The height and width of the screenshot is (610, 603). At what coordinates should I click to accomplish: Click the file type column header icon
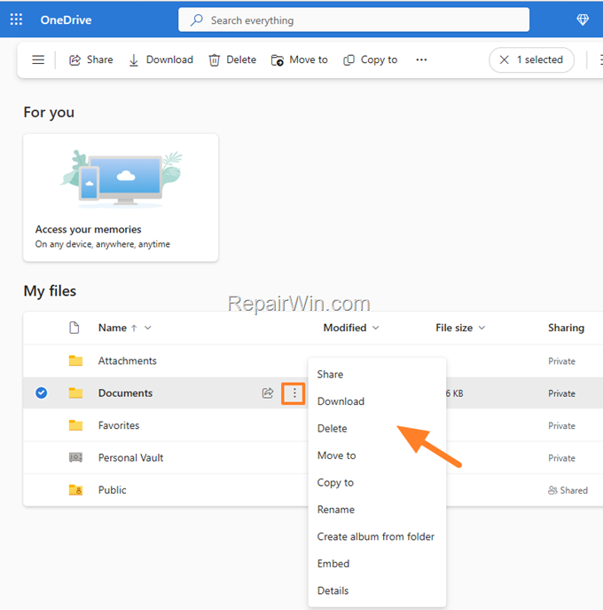pyautogui.click(x=74, y=328)
